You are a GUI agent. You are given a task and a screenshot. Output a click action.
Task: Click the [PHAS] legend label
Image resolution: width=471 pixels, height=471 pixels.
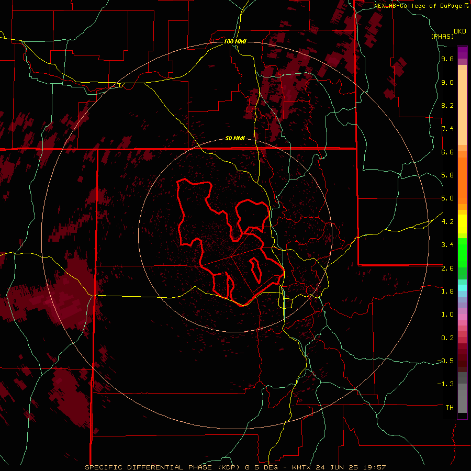pyautogui.click(x=442, y=36)
